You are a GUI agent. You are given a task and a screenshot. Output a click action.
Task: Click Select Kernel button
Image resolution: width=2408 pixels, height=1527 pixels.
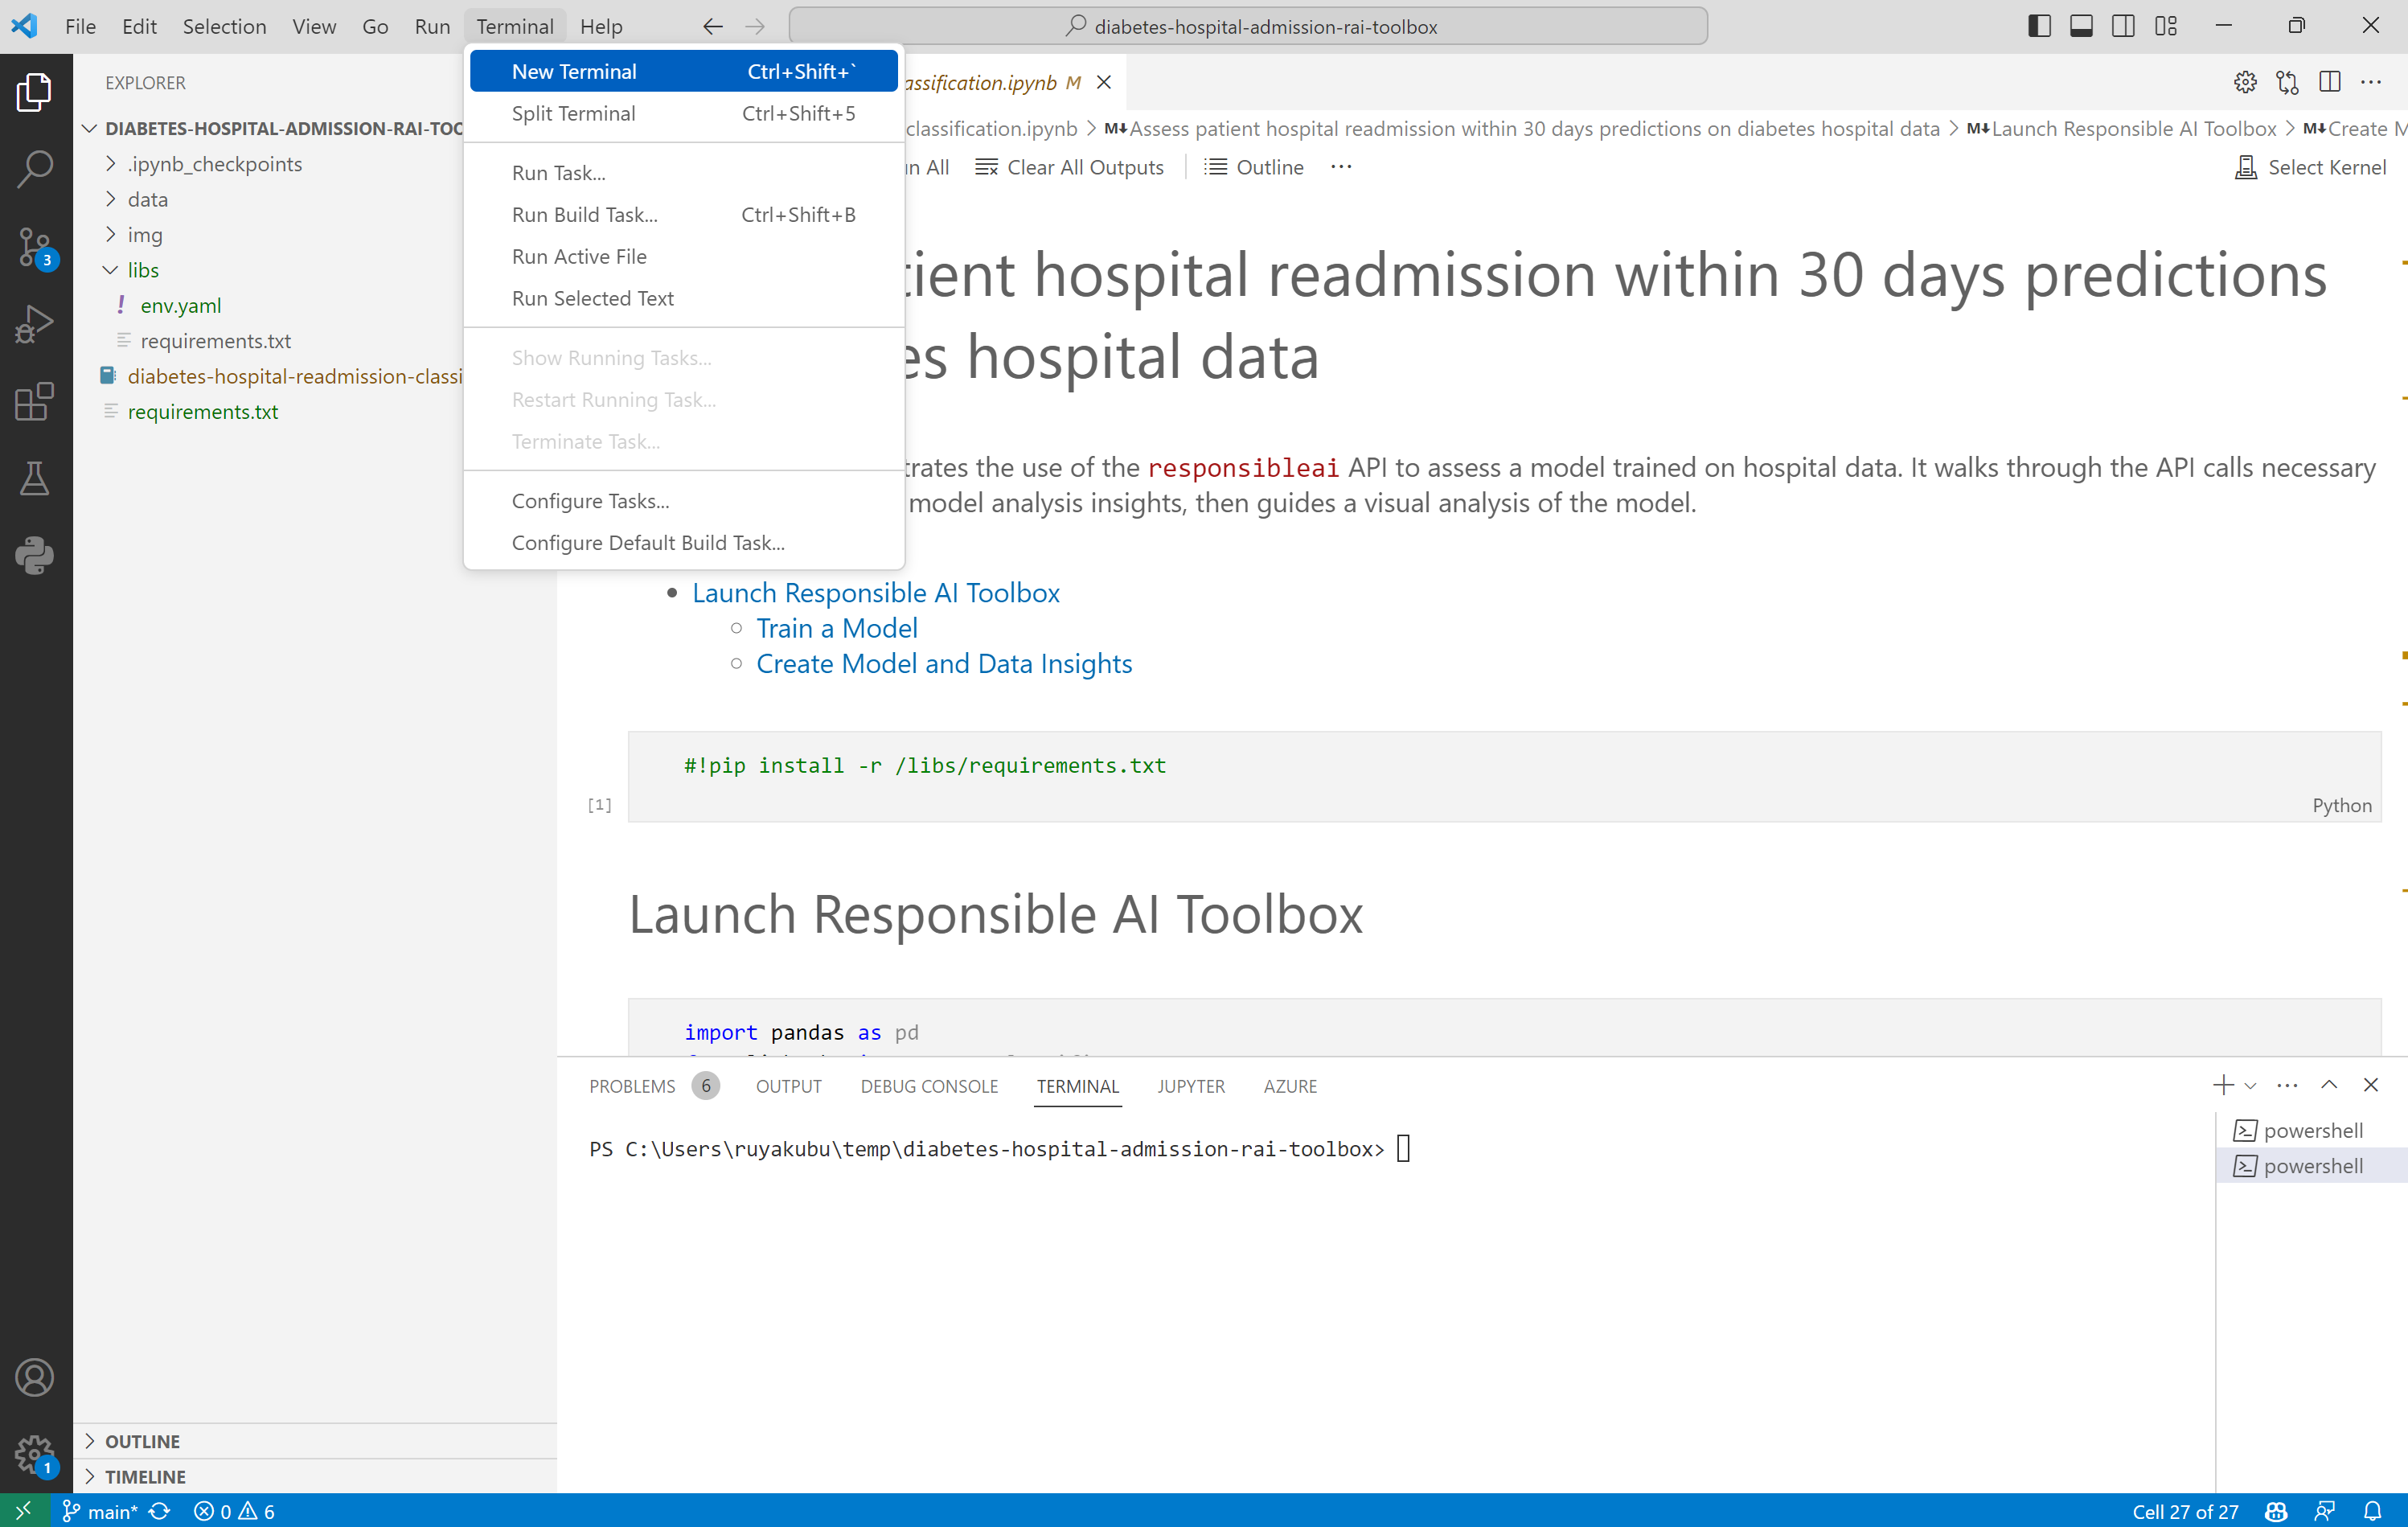pos(2311,167)
